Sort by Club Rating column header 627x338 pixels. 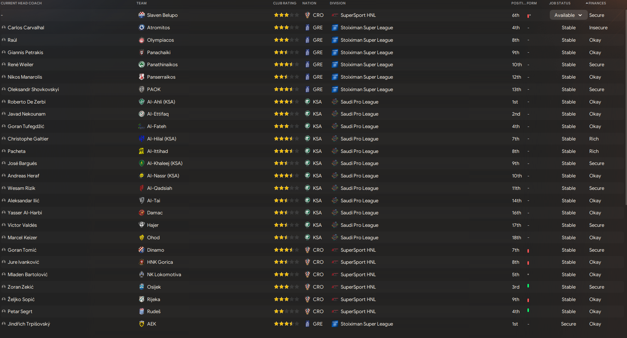click(x=284, y=3)
